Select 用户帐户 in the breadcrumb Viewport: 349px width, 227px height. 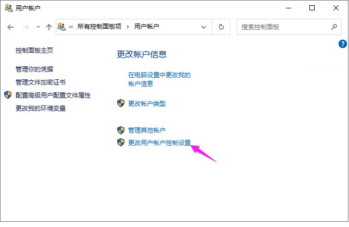click(x=146, y=27)
